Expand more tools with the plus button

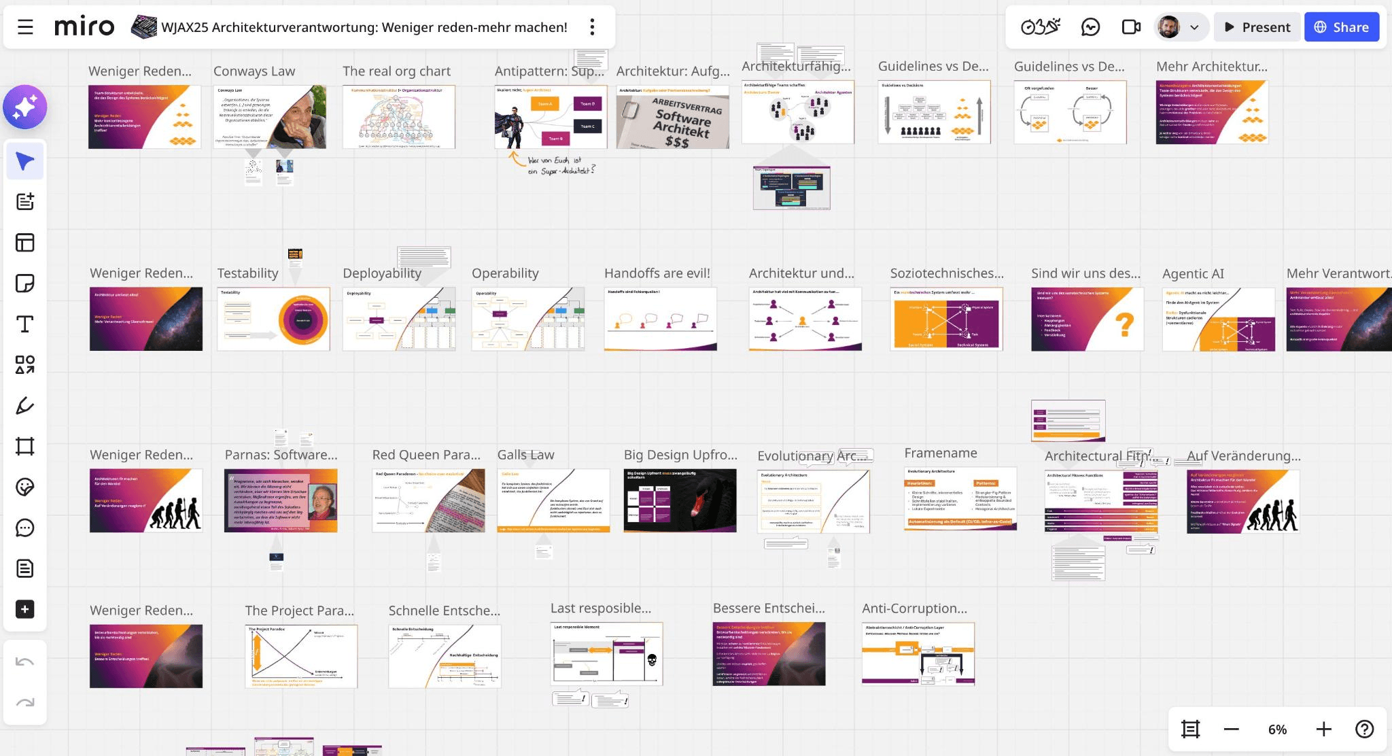point(25,609)
